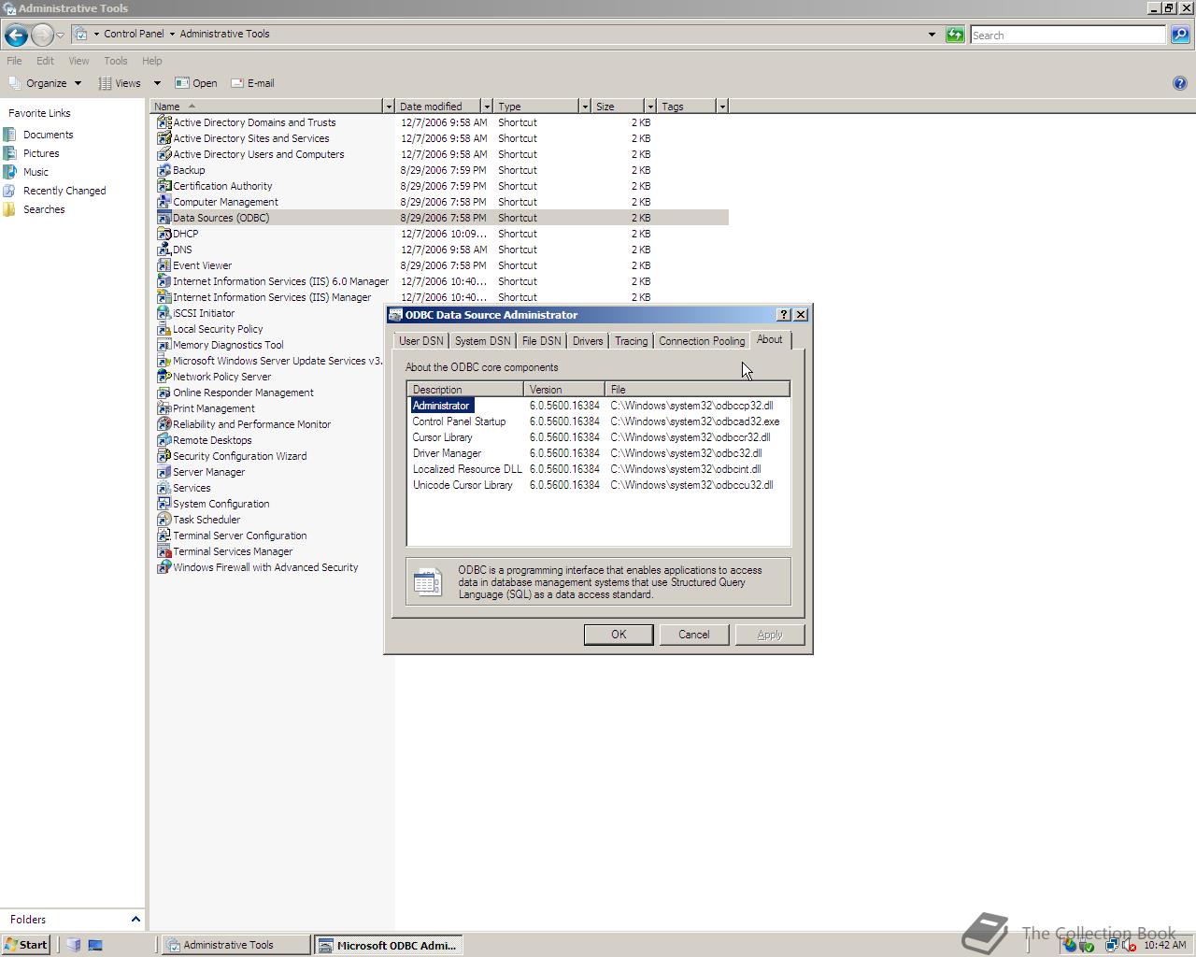Switch to the Drivers tab
Image resolution: width=1196 pixels, height=957 pixels.
(588, 341)
